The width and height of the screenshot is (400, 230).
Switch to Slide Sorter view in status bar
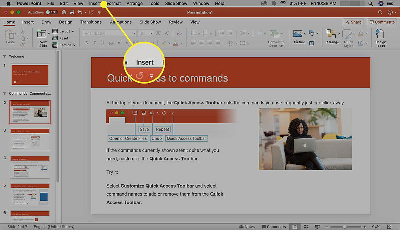(306, 227)
